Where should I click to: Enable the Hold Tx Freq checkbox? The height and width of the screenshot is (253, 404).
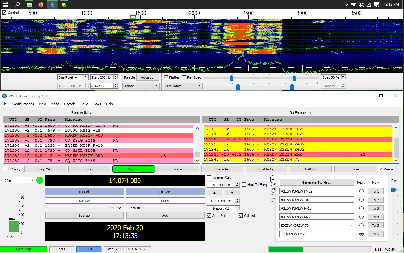click(x=244, y=185)
